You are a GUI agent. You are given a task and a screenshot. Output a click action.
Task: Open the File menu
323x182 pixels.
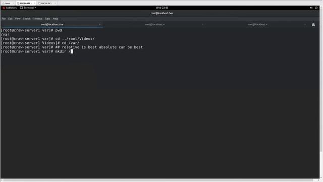4,19
